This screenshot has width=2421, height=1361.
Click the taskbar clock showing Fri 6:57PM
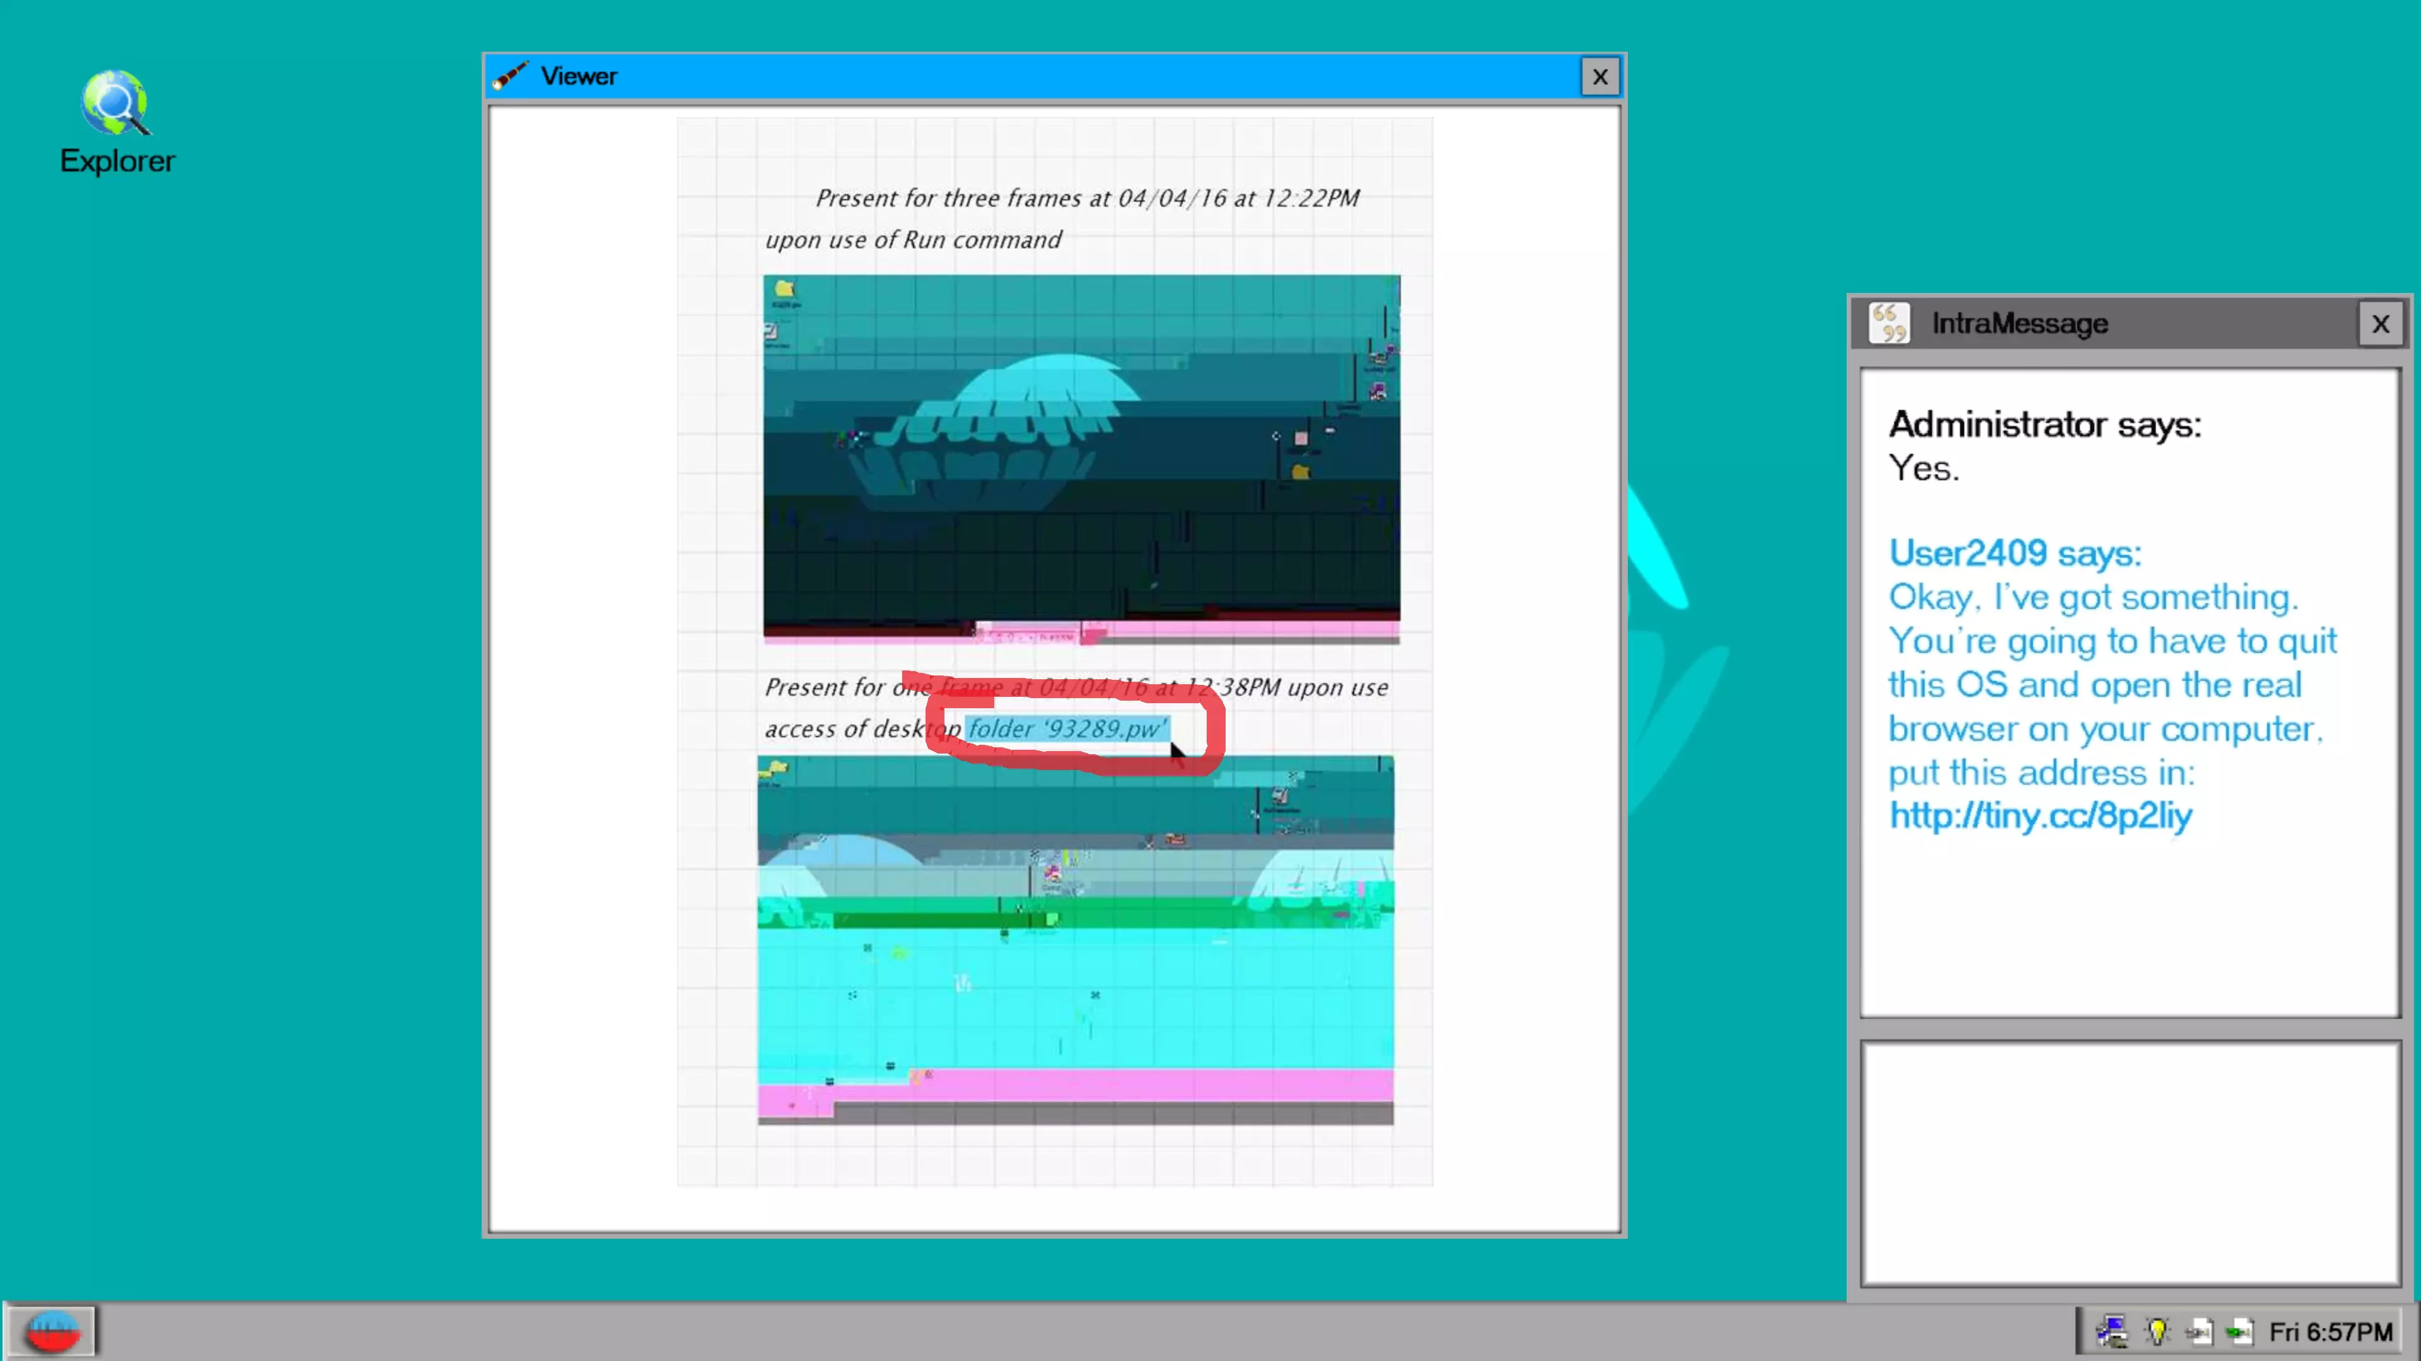pos(2330,1331)
